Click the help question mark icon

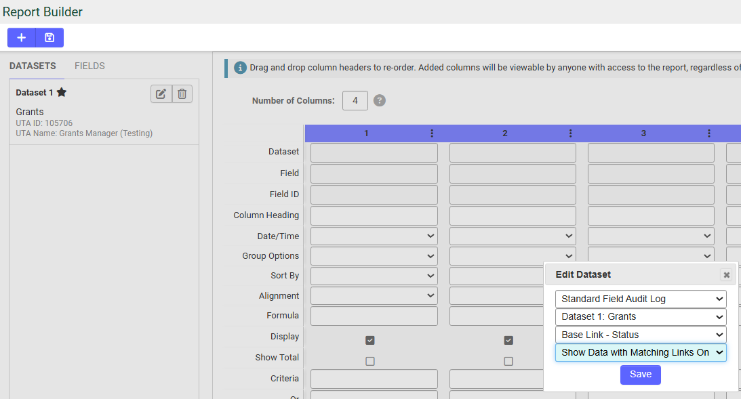click(380, 101)
